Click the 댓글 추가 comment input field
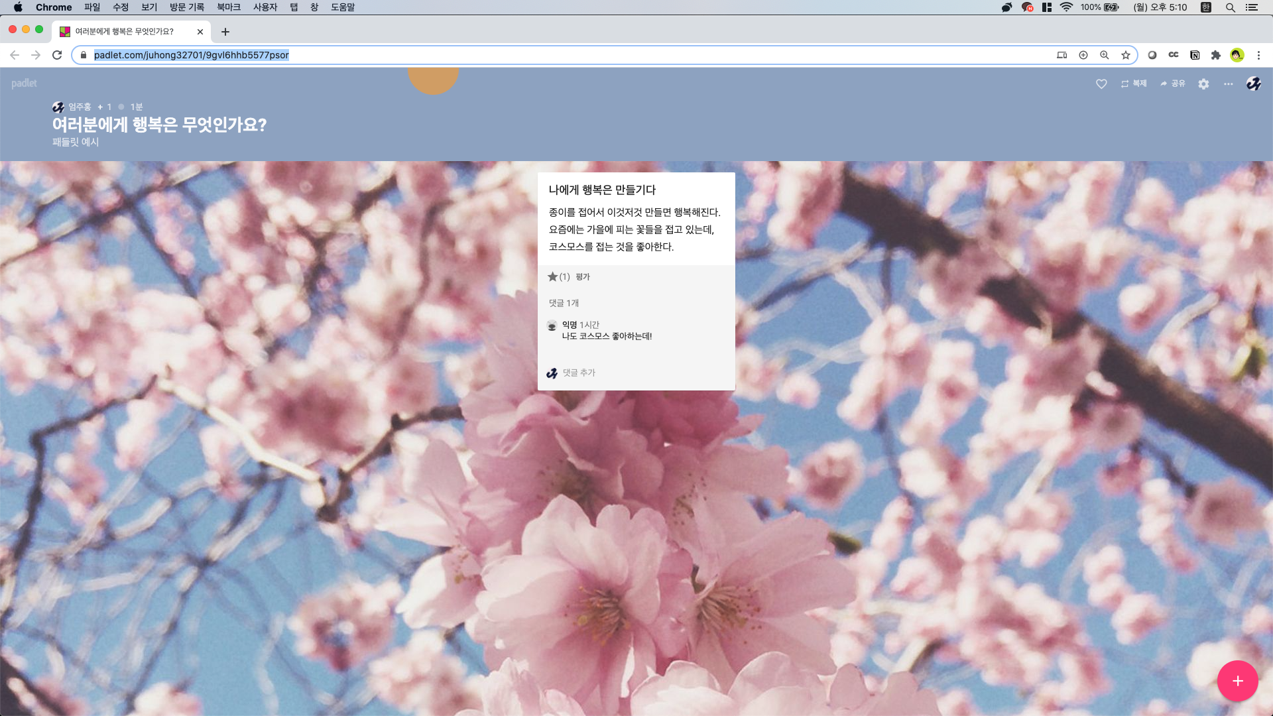1273x716 pixels. [x=579, y=373]
